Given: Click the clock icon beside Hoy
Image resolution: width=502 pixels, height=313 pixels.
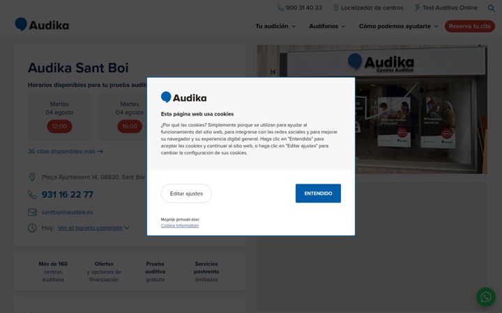Looking at the screenshot, I should tap(32, 227).
